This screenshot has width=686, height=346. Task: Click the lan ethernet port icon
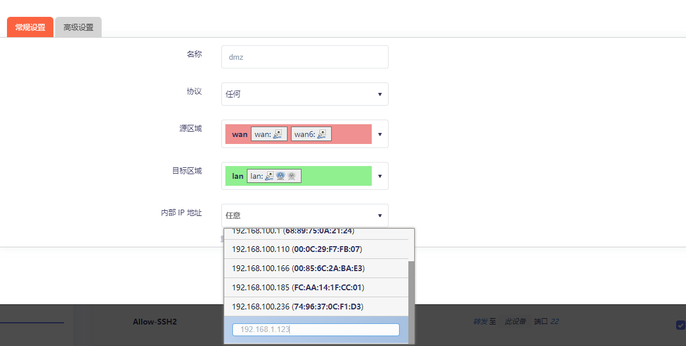click(x=270, y=176)
